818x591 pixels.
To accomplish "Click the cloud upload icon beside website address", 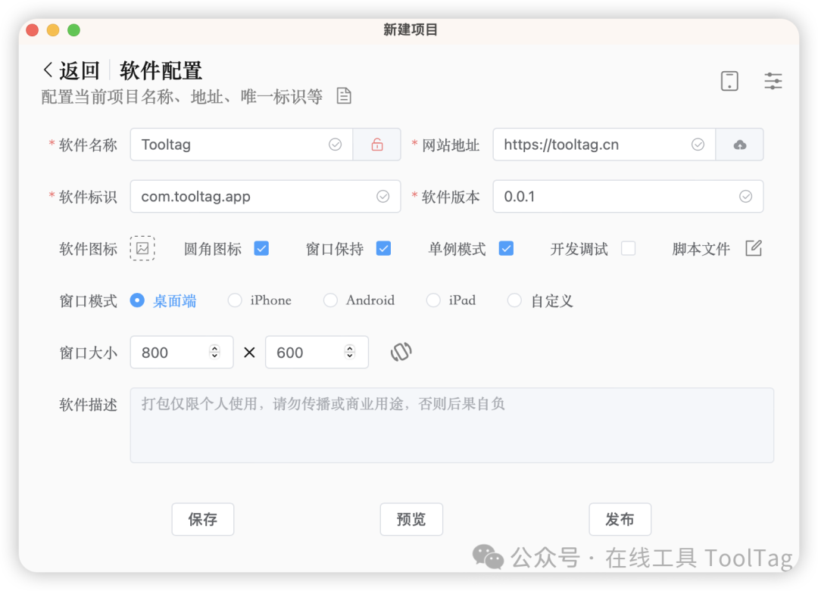I will click(739, 145).
